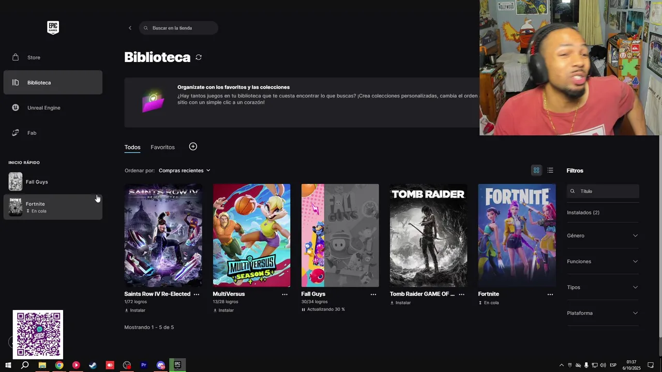Go back with the arrow beside search
This screenshot has width=662, height=372.
coord(130,28)
